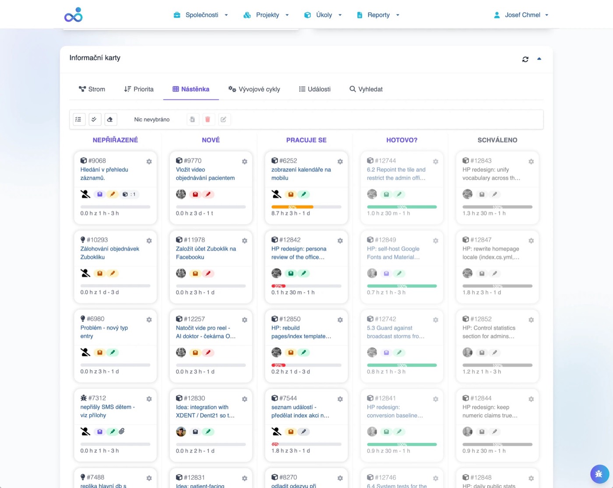The width and height of the screenshot is (613, 488).
Task: Open task link 'zobrazení kalendáře na mobilu'
Action: pyautogui.click(x=301, y=174)
